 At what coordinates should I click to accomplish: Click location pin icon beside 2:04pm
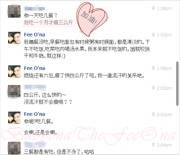pos(153,145)
